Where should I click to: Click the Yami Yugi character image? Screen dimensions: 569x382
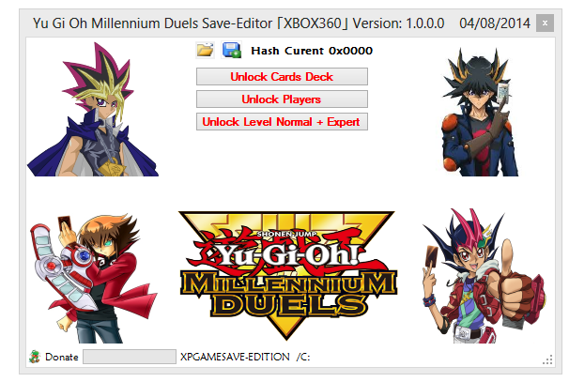pos(93,109)
